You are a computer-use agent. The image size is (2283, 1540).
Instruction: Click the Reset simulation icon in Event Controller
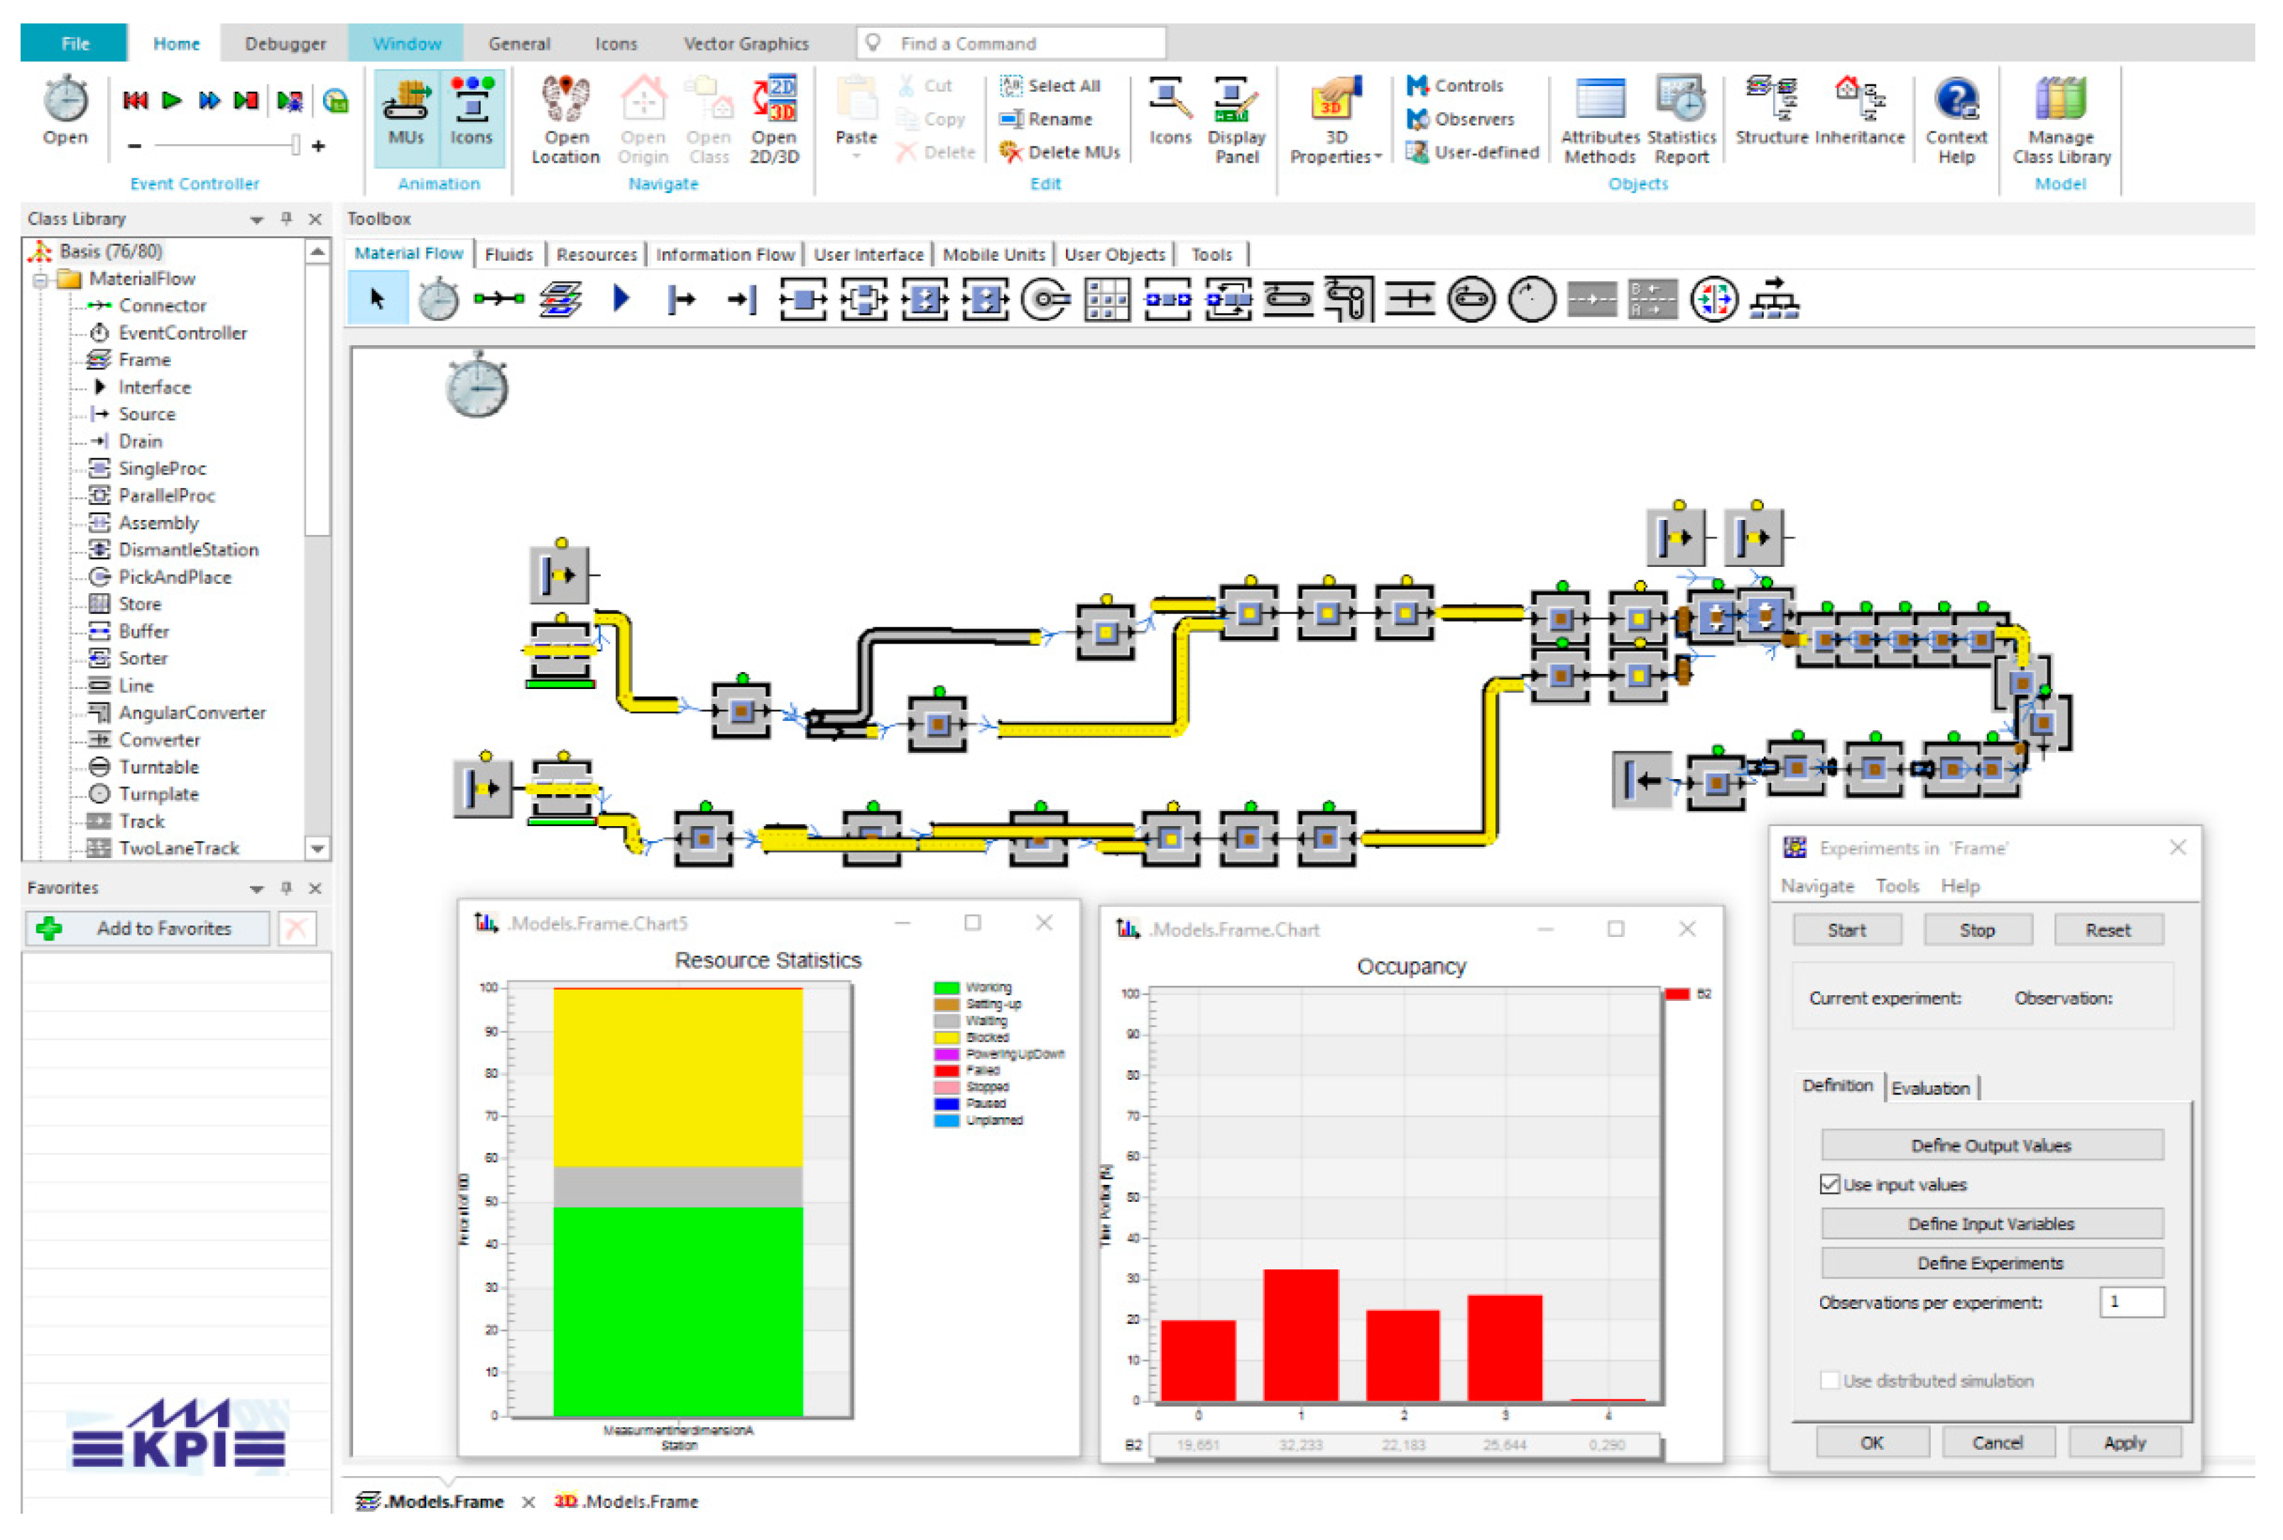(134, 100)
